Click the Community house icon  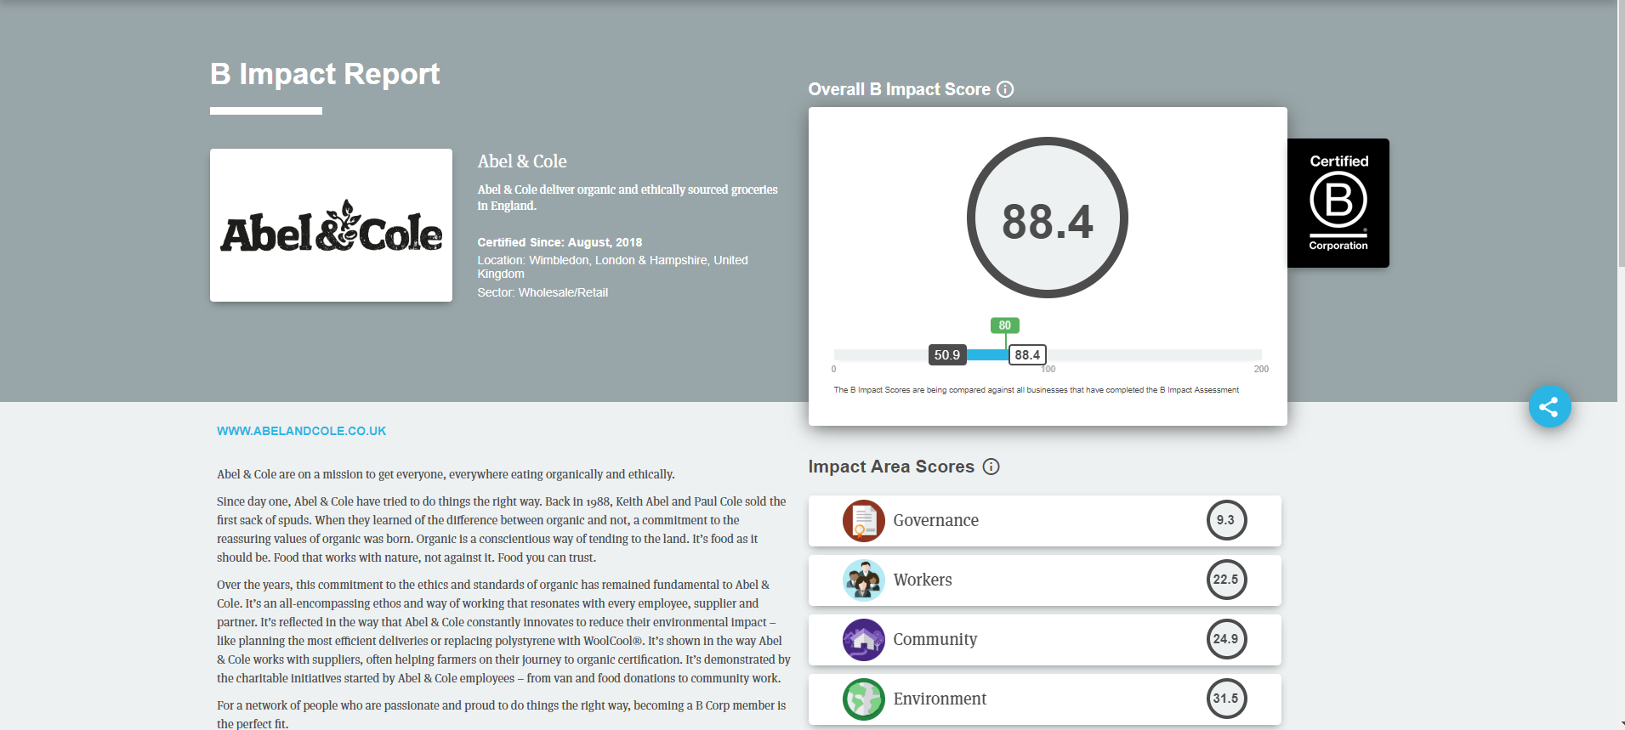(x=863, y=639)
